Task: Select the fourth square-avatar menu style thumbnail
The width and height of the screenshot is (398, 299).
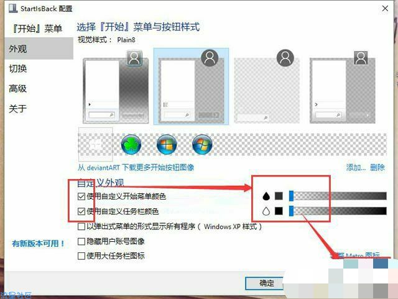Action: pos(342,87)
